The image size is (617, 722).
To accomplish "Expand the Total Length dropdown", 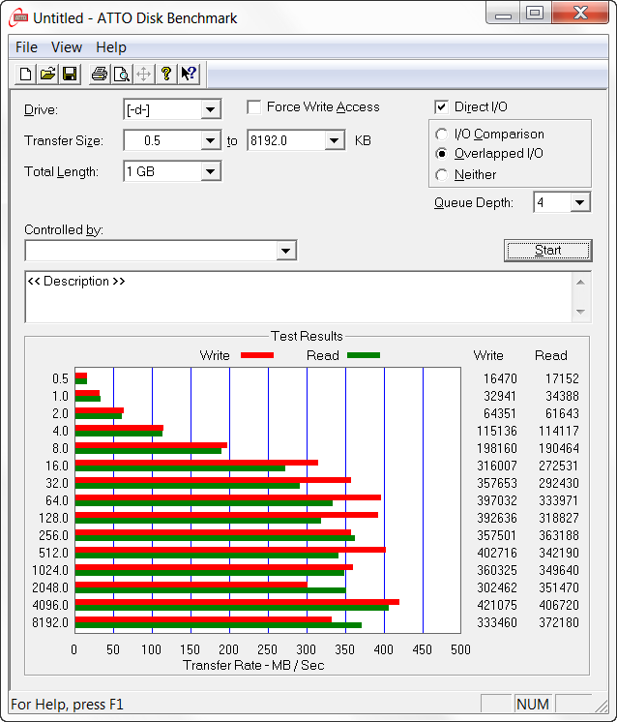I will (x=210, y=171).
